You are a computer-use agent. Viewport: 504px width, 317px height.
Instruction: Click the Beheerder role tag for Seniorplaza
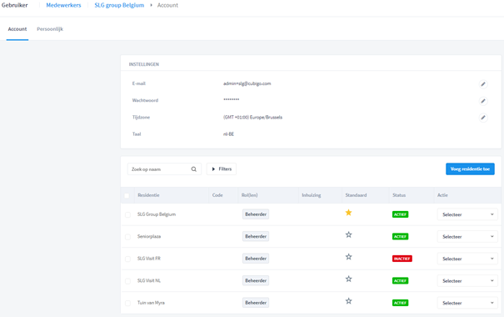[256, 236]
